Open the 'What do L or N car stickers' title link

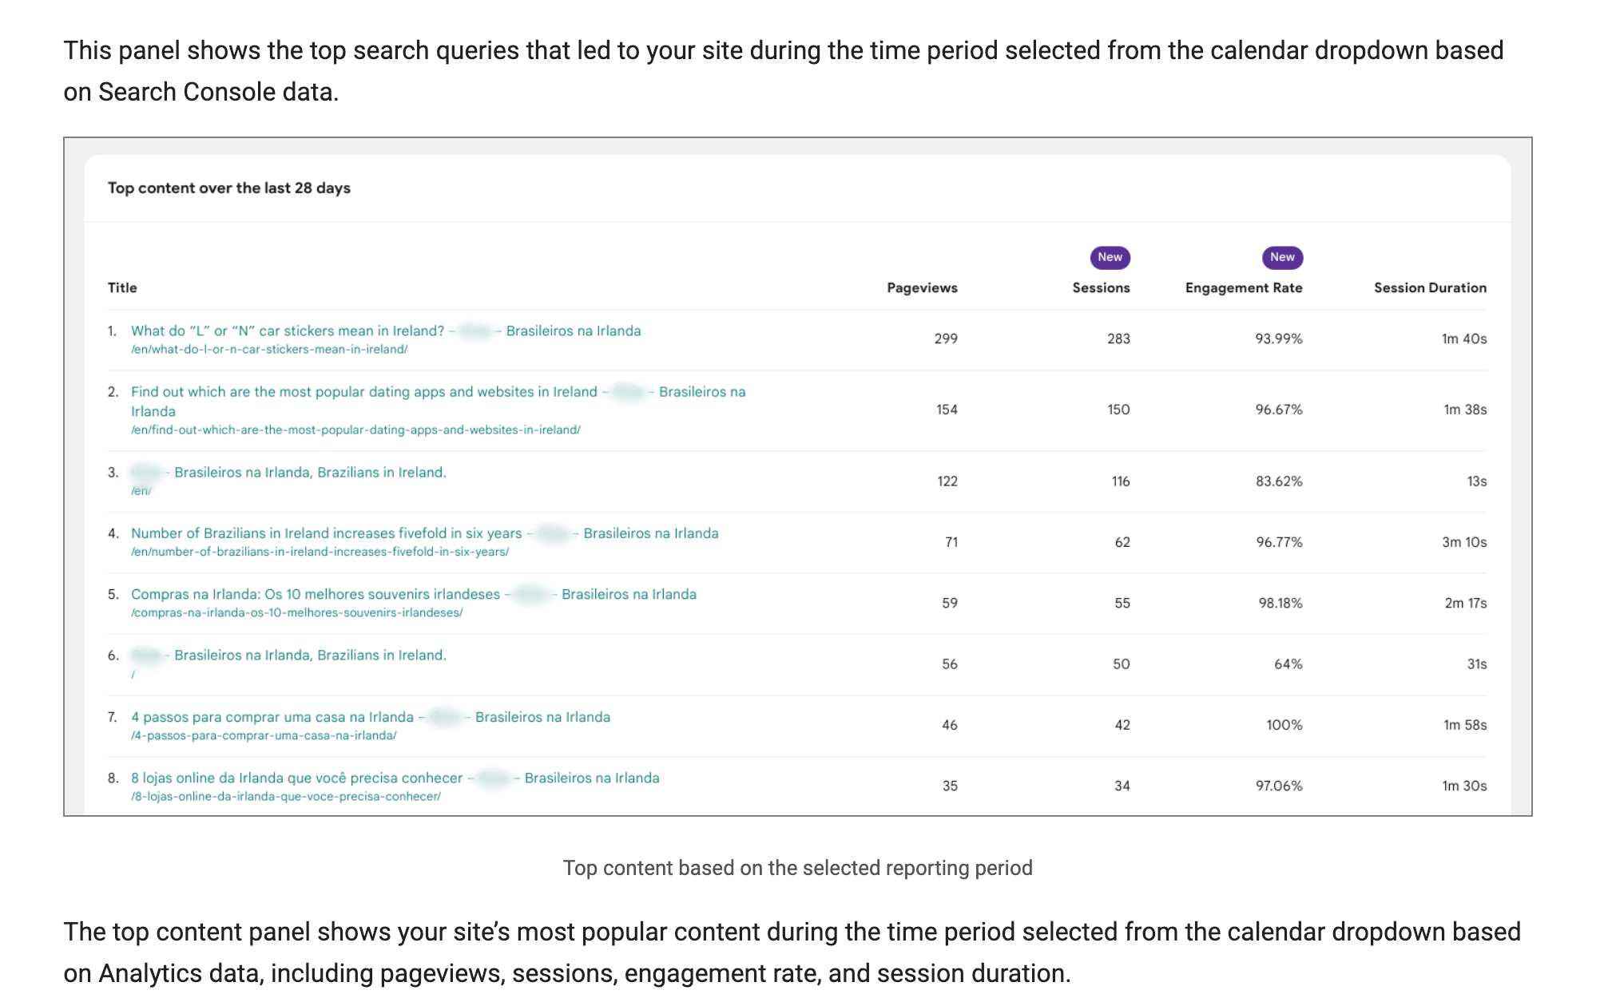point(386,331)
